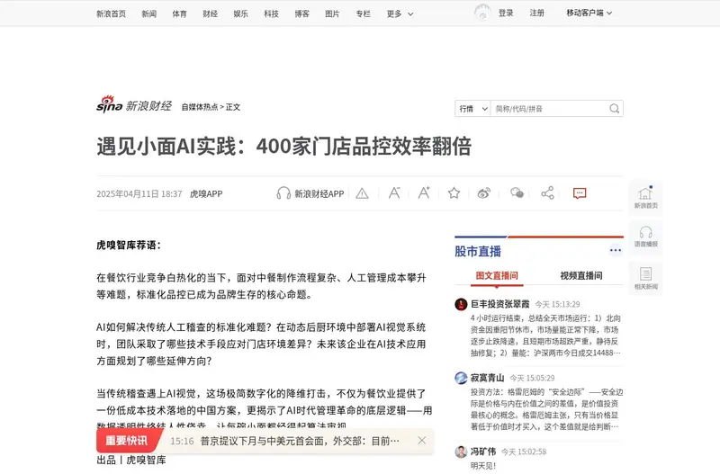The width and height of the screenshot is (720, 474).
Task: Open the 巨丰投资张翠霞 author name
Action: [x=500, y=304]
